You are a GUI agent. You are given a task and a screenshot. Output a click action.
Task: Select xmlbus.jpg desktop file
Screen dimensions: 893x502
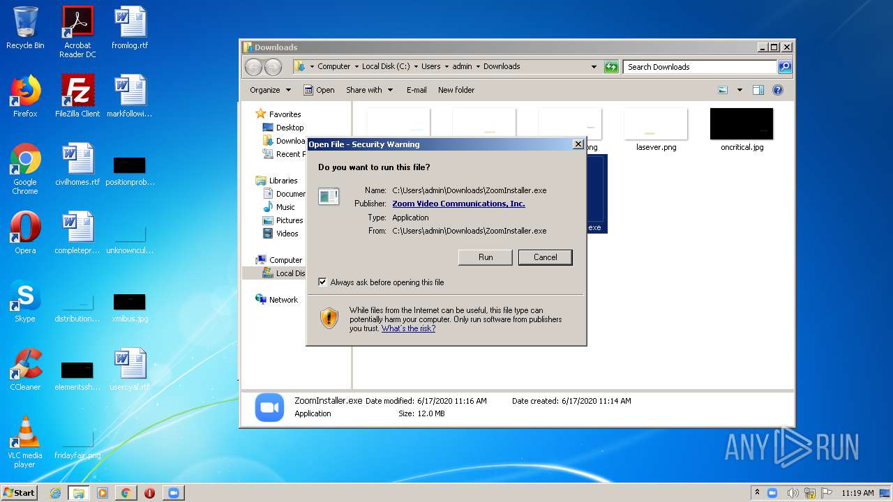pos(130,307)
